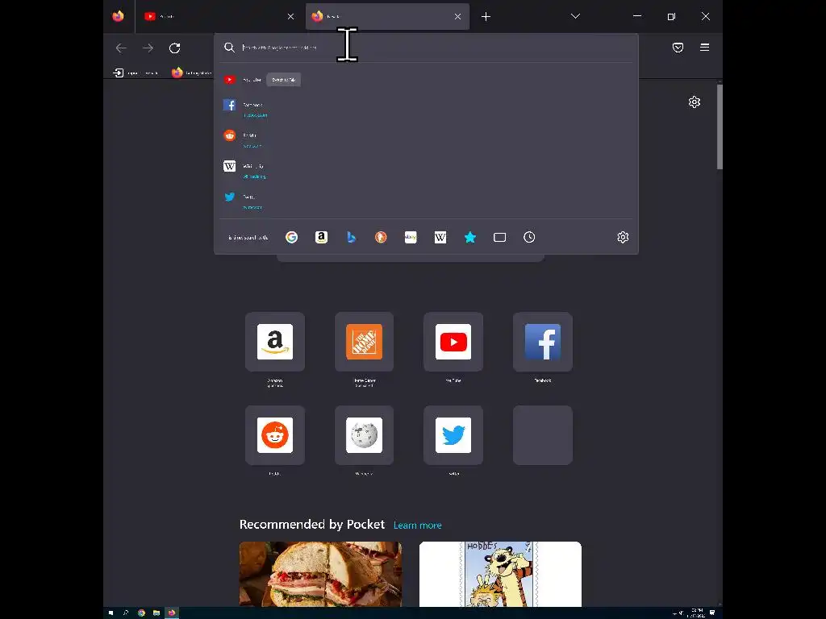Open search settings gear in dropdown
The width and height of the screenshot is (826, 619).
(623, 238)
